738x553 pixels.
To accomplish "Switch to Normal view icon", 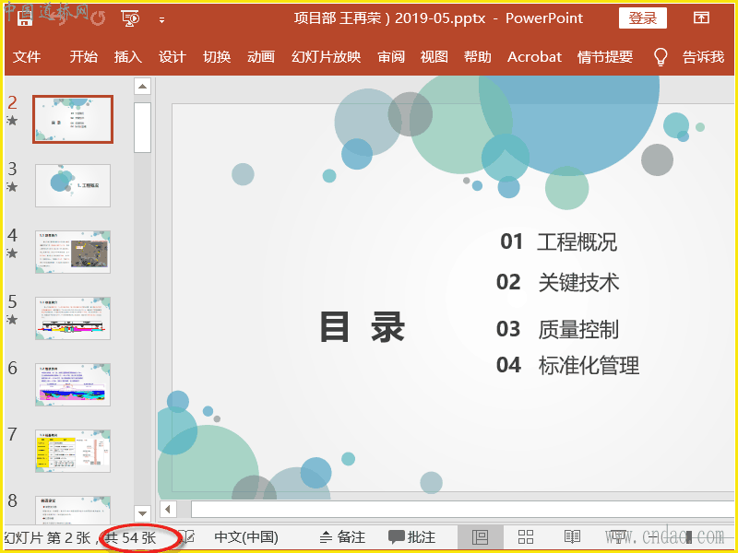I will click(480, 537).
